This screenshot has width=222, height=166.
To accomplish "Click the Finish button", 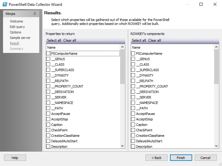I will click(x=181, y=158).
